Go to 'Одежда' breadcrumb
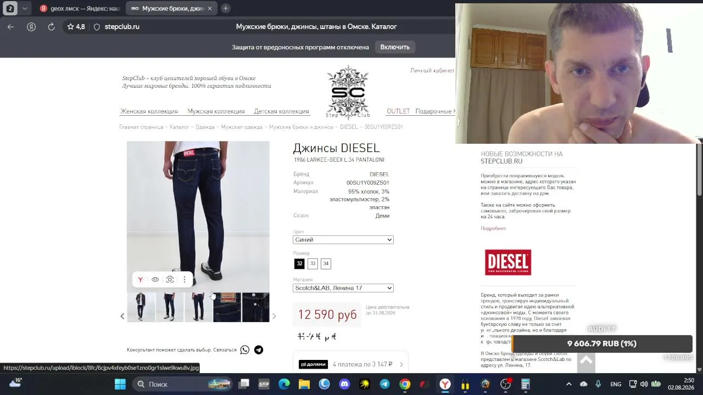 [205, 127]
